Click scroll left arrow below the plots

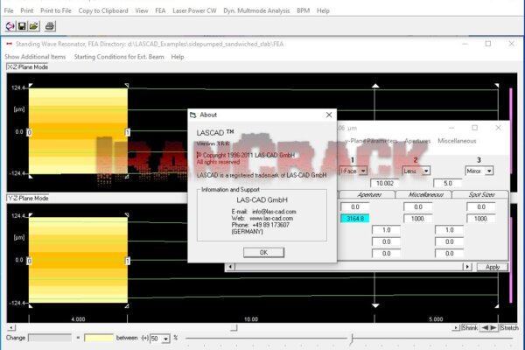[x=11, y=328]
